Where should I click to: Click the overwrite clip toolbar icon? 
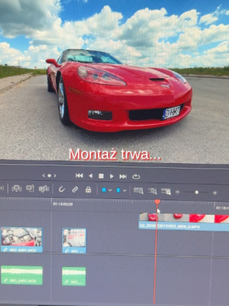(x=30, y=188)
